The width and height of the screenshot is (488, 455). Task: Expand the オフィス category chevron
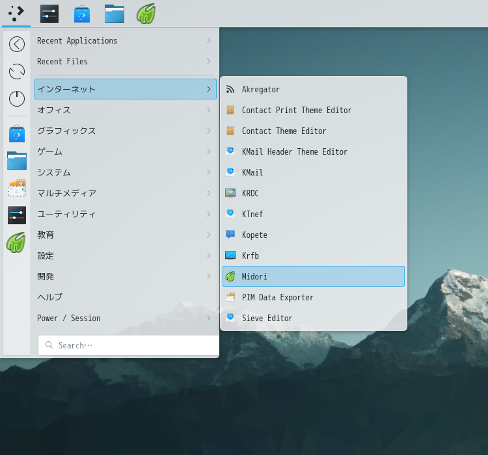tap(209, 110)
